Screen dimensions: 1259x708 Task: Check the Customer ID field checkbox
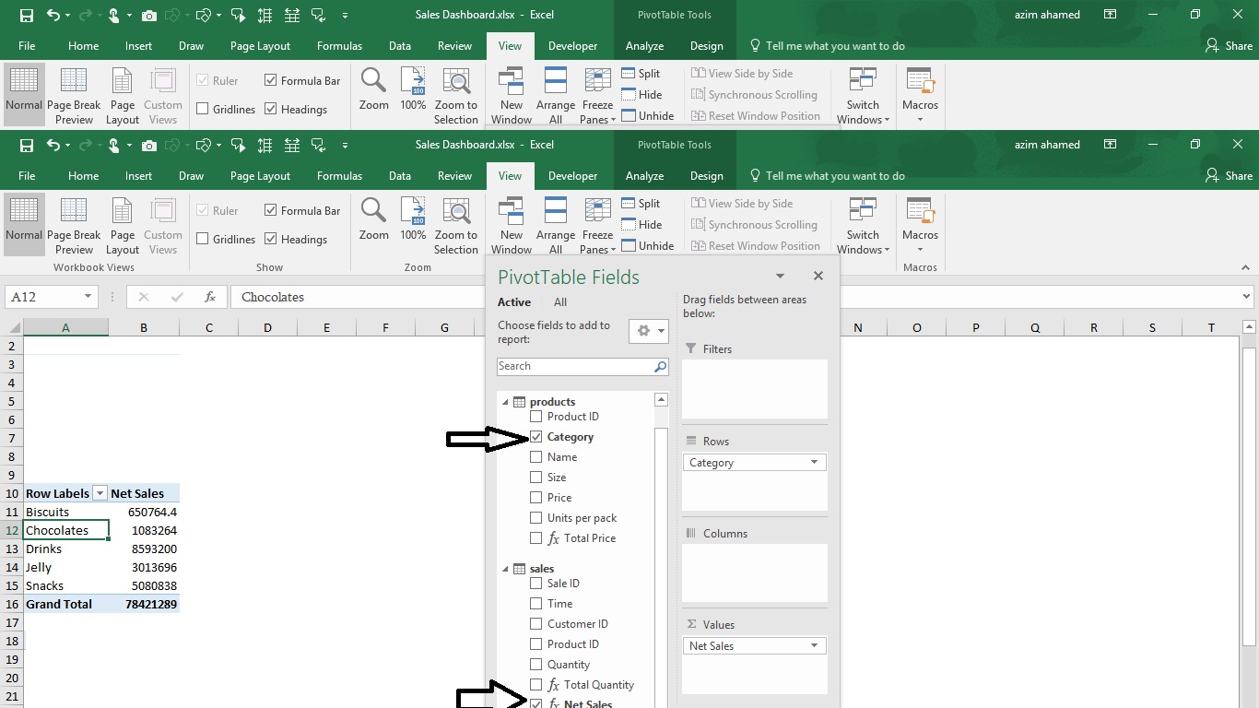[536, 624]
